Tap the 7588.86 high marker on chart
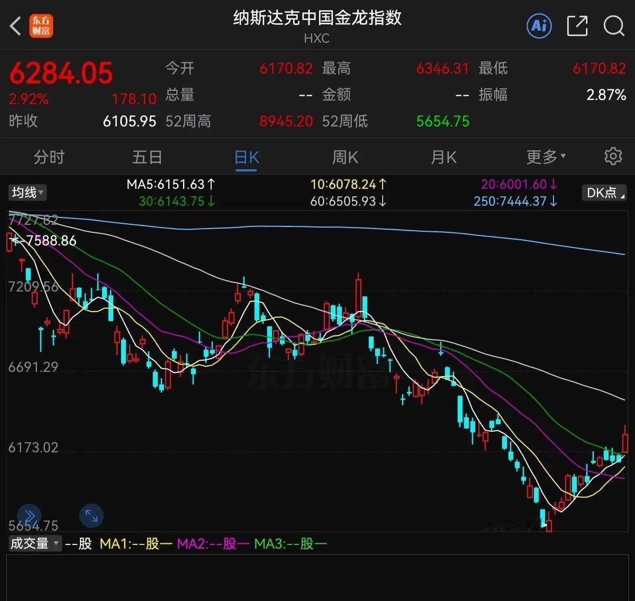635x601 pixels. [51, 241]
